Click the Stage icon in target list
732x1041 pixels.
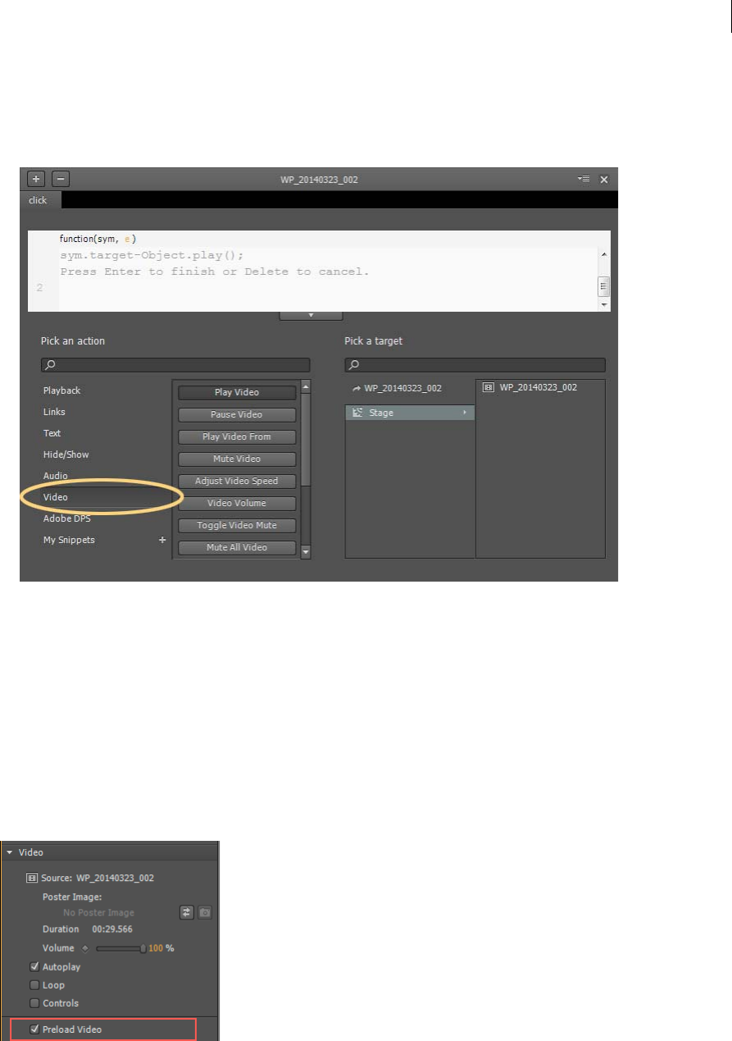point(357,413)
